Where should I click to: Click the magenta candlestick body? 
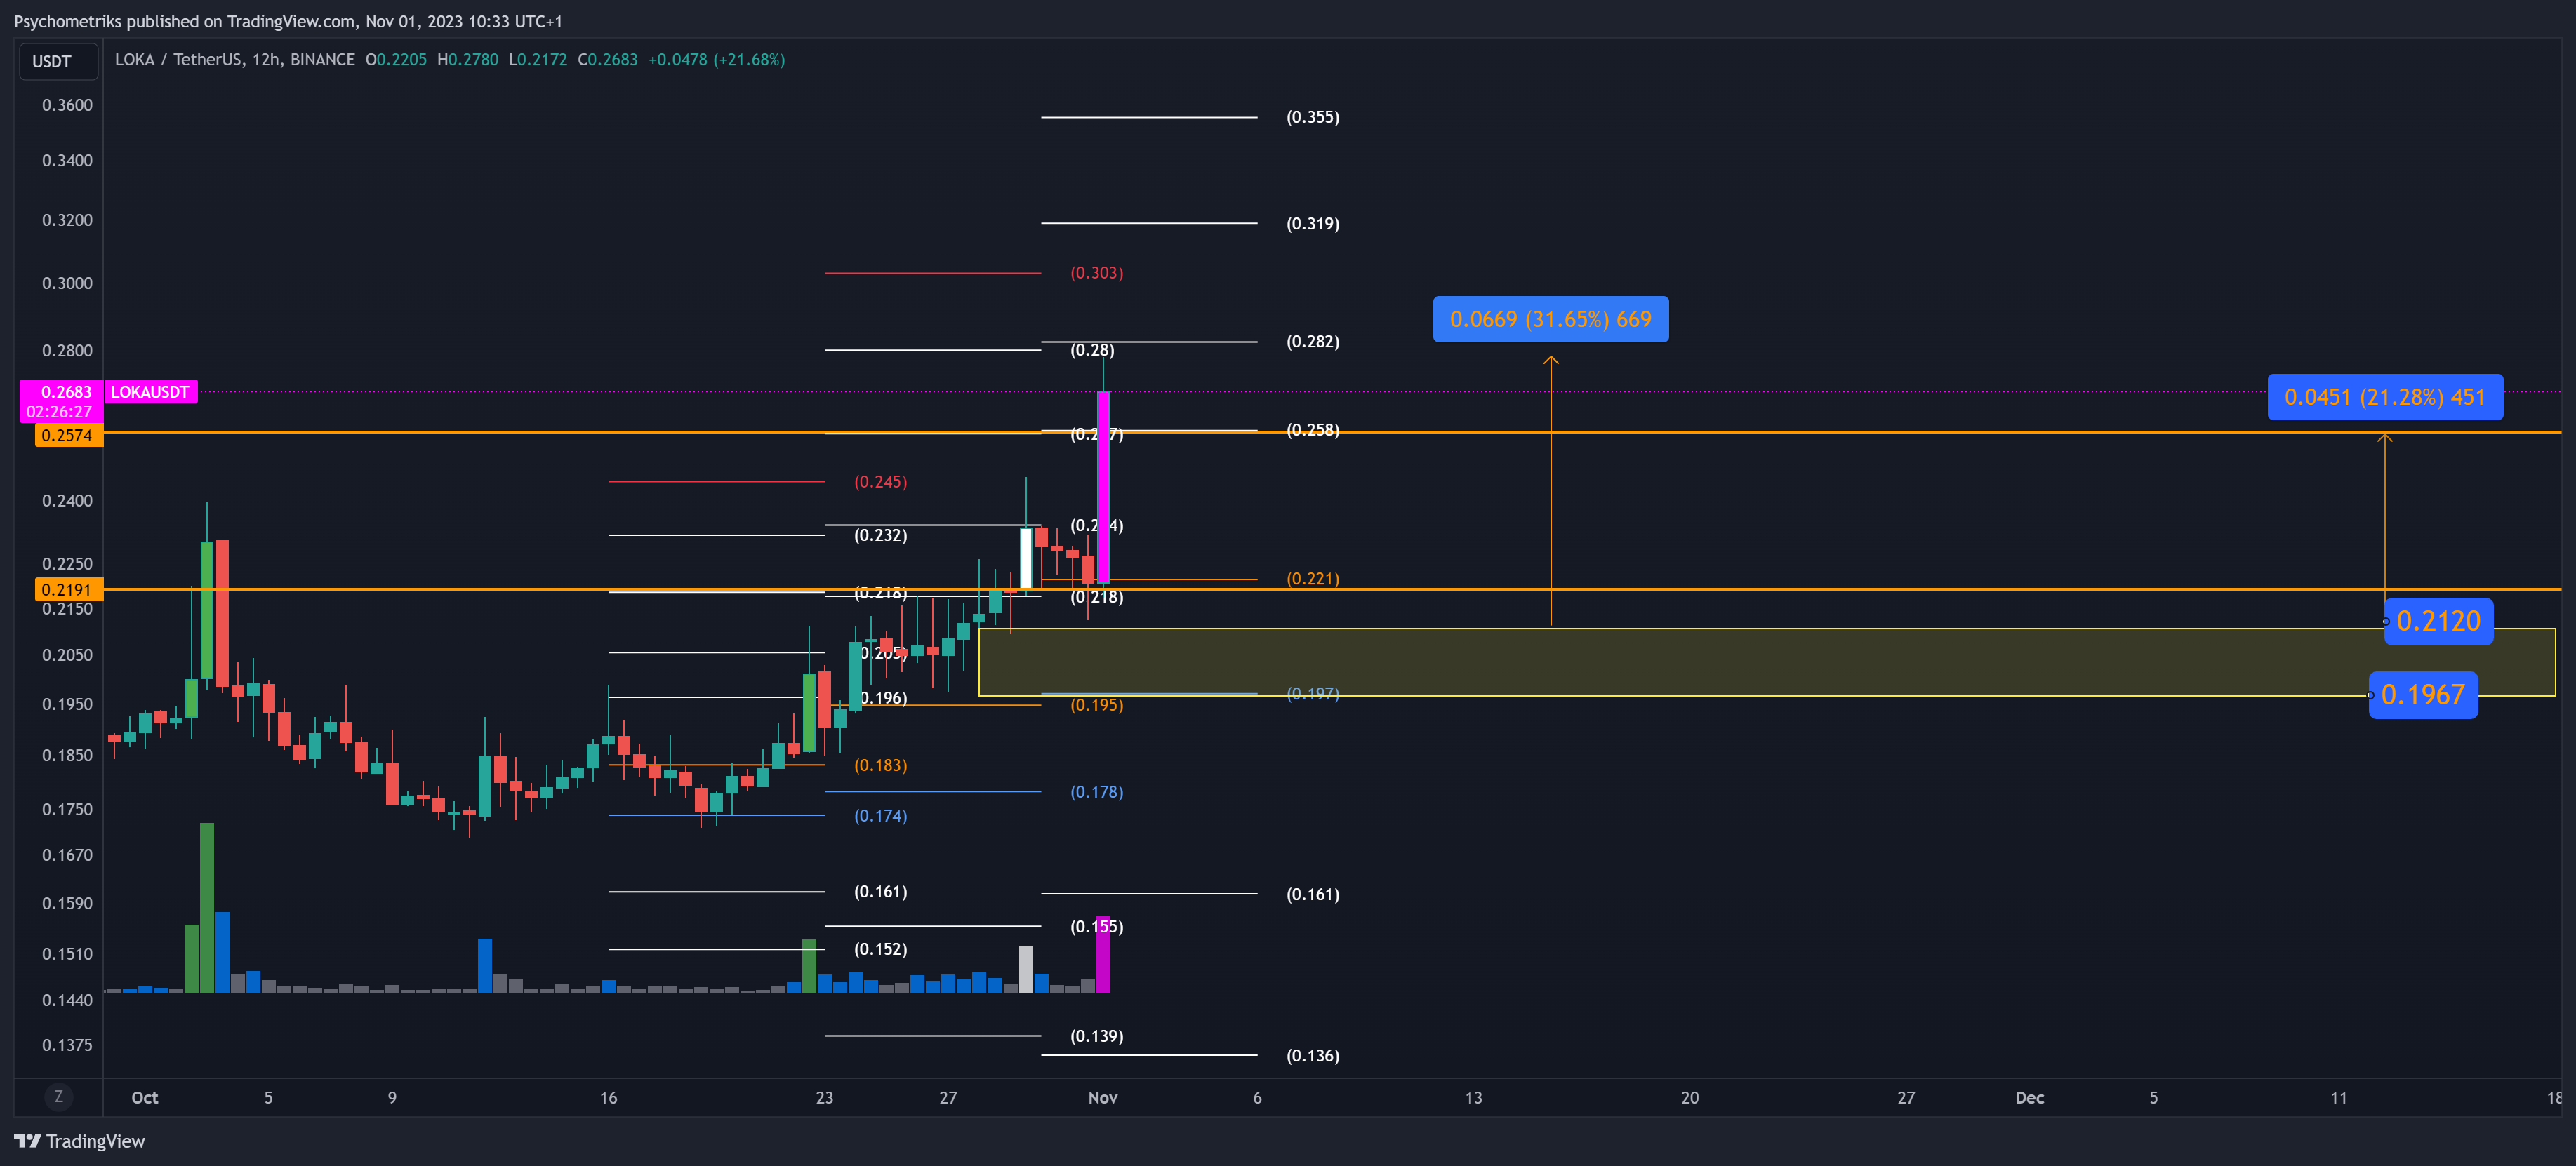click(1103, 488)
